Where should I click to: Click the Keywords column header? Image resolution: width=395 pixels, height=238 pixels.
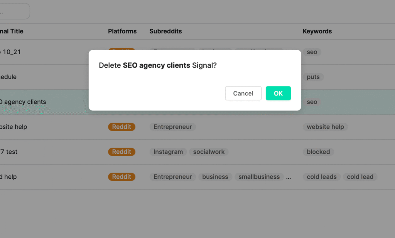[317, 31]
